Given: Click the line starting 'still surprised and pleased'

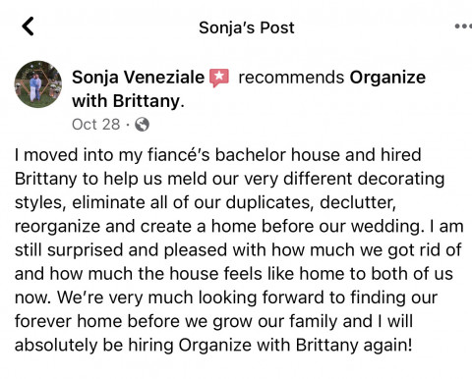Looking at the screenshot, I should click(x=238, y=250).
